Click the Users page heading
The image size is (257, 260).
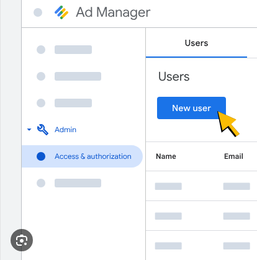pos(174,76)
